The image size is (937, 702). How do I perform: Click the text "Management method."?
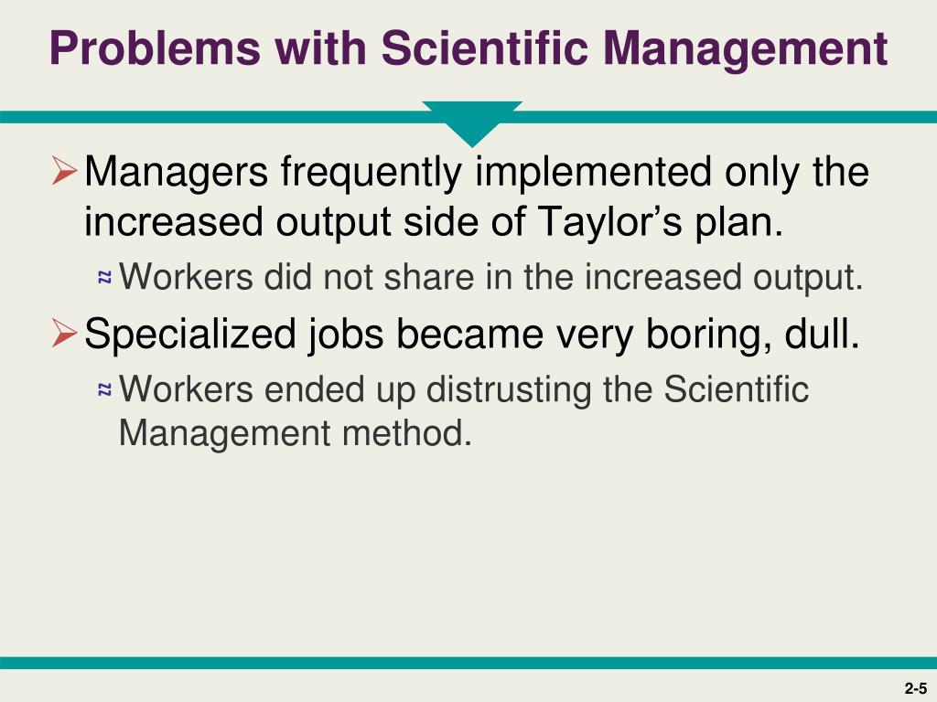pyautogui.click(x=296, y=433)
